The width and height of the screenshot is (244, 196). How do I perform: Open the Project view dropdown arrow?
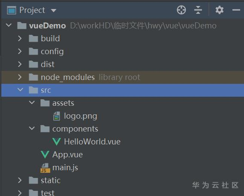coord(54,11)
